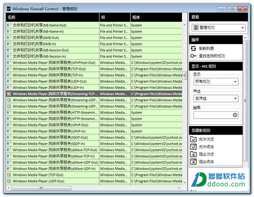254x197 pixels.
Task: Minimize the Windows Firewall Control window
Action: 222,9
